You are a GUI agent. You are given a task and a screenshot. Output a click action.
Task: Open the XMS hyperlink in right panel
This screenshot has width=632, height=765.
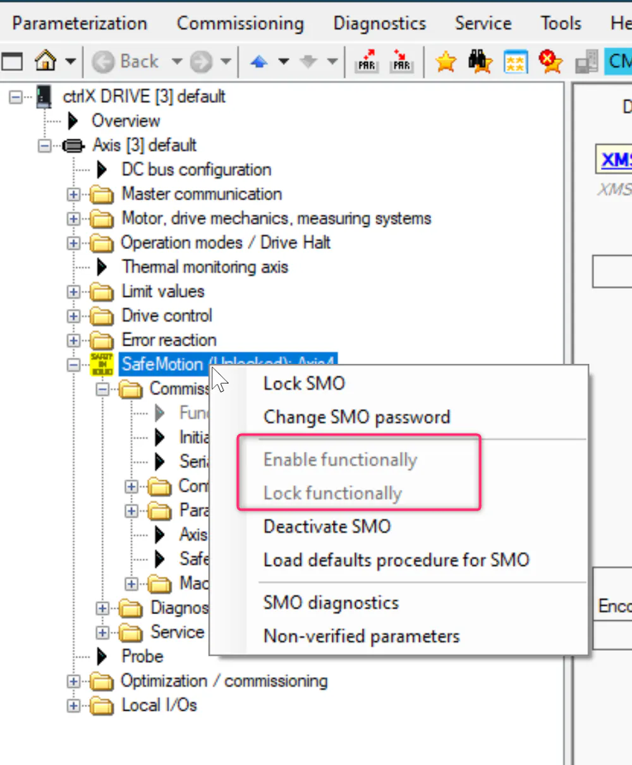click(x=616, y=159)
